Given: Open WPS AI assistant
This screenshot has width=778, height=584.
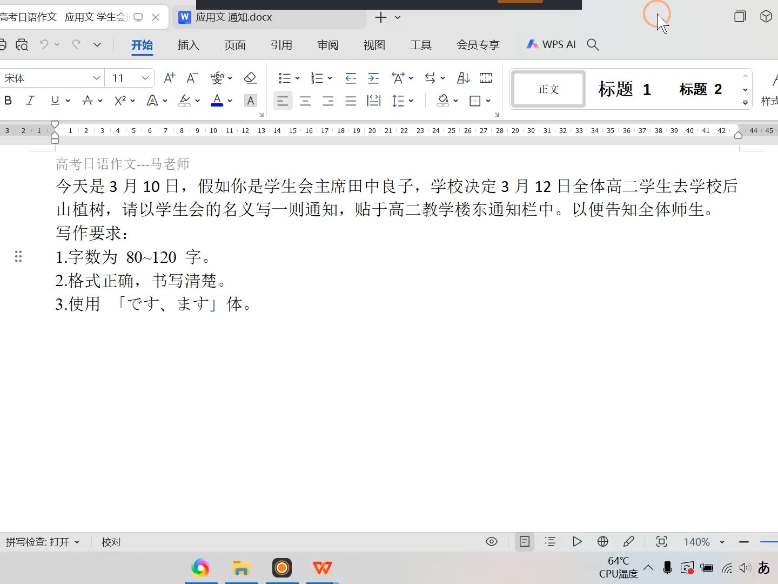Looking at the screenshot, I should (551, 44).
